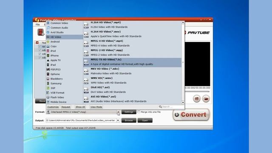
Task: Choose the VOB Format category
Action: click(x=64, y=93)
